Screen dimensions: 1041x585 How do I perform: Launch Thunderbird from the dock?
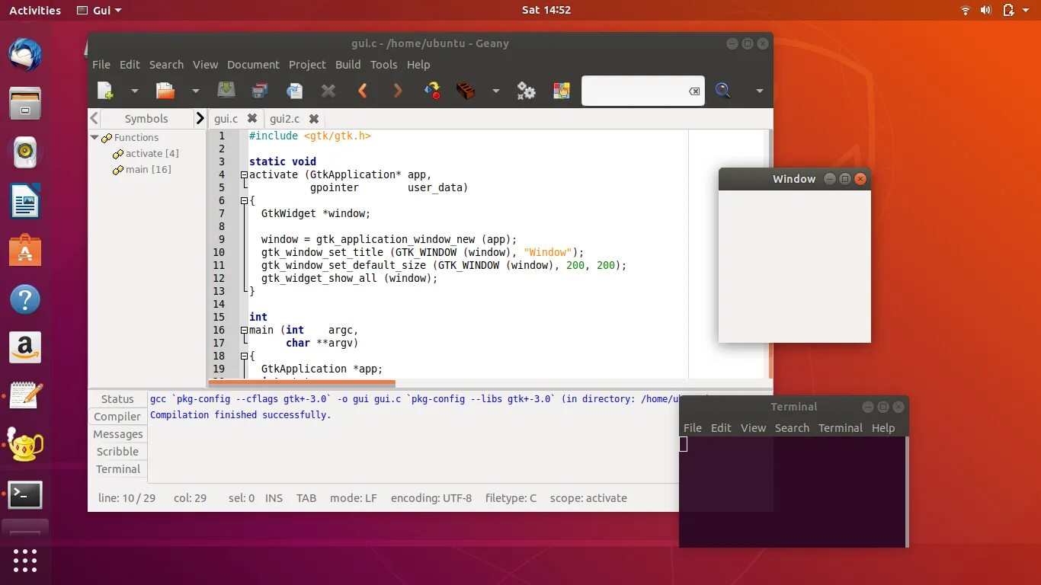point(25,55)
